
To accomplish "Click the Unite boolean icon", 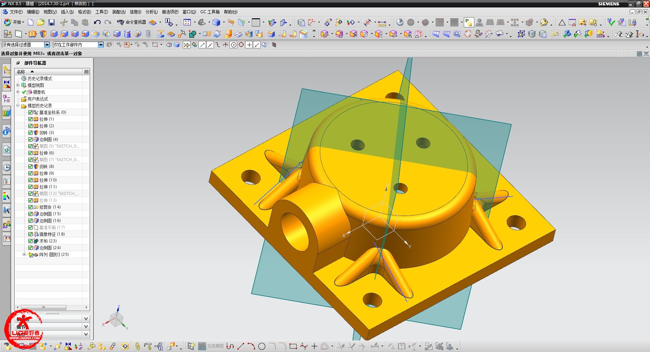I will (193, 34).
